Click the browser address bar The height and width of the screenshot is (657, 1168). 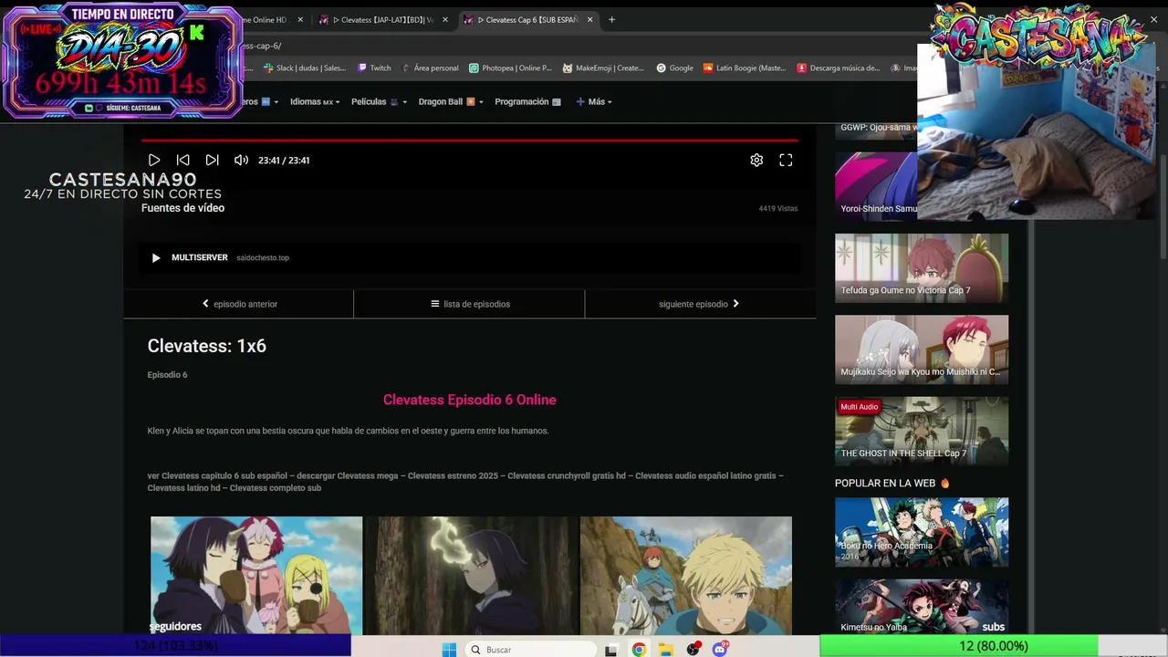click(x=575, y=46)
